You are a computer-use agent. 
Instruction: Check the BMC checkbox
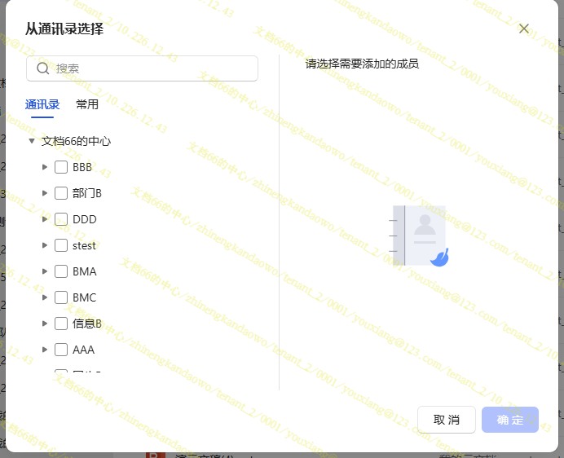pyautogui.click(x=61, y=297)
